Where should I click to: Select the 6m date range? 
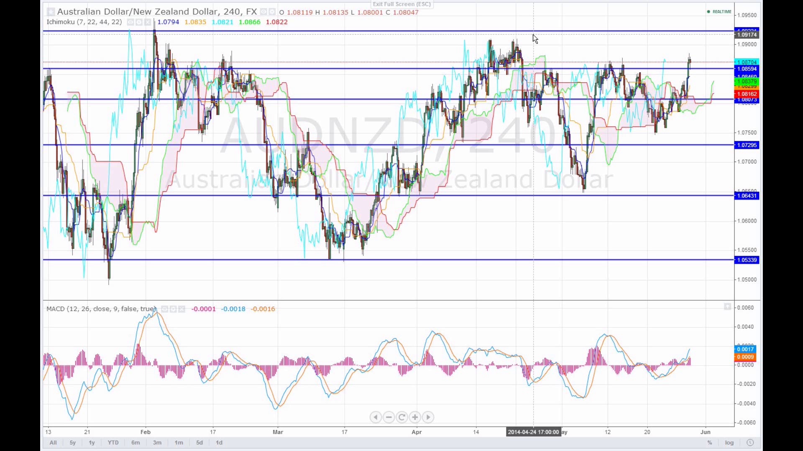[136, 443]
